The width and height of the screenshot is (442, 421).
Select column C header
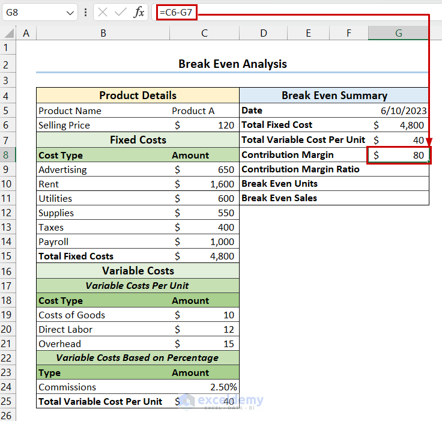(x=204, y=34)
